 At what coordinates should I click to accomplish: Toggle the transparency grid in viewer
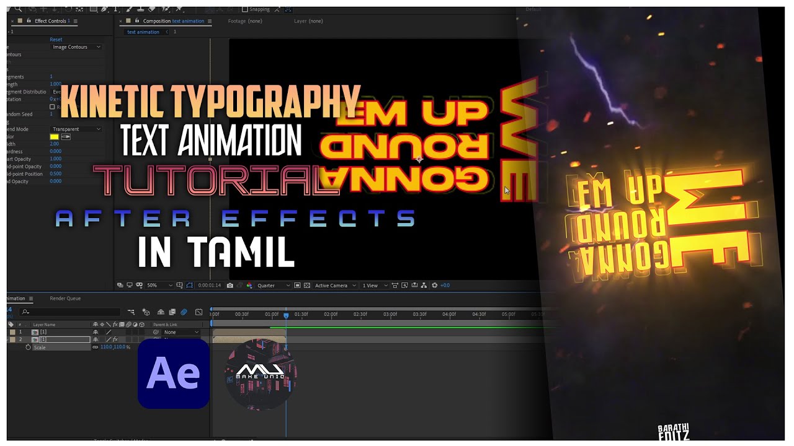point(307,285)
